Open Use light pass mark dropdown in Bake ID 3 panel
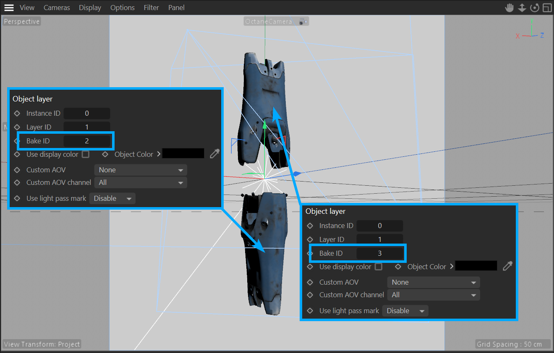 (405, 311)
